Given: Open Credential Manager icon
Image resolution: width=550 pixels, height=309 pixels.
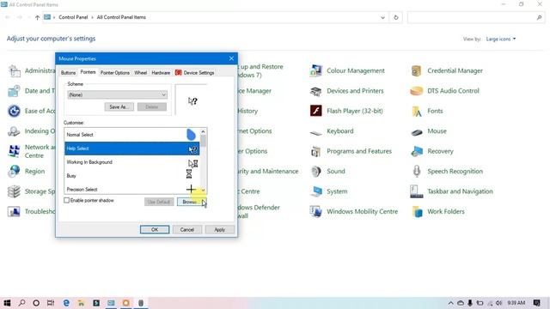Looking at the screenshot, I should coord(416,70).
